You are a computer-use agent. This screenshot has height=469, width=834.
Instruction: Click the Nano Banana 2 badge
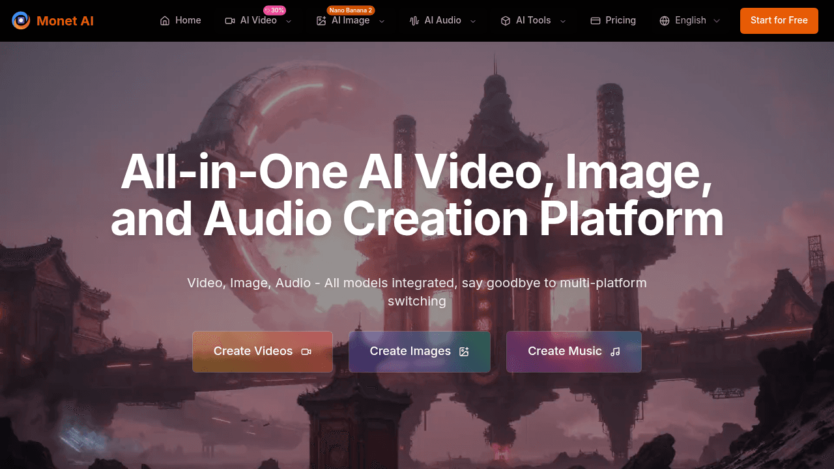click(351, 10)
